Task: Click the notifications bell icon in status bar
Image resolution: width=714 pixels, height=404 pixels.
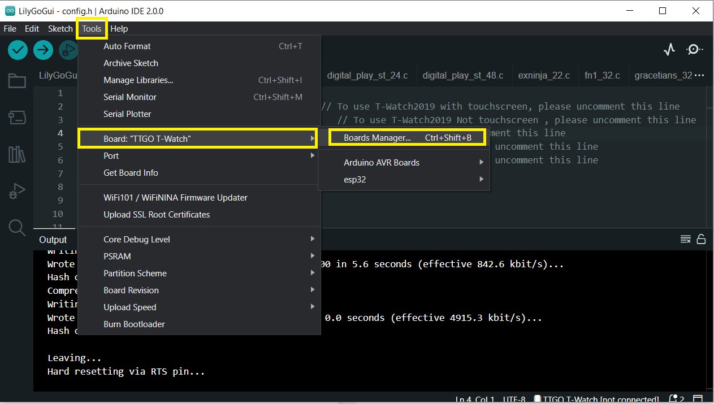Action: pos(673,399)
